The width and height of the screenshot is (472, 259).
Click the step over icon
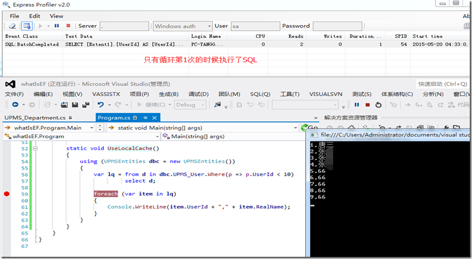click(430, 105)
